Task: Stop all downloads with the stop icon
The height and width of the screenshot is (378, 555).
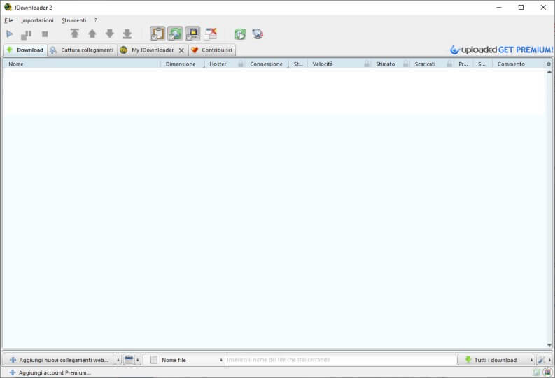Action: pos(45,34)
